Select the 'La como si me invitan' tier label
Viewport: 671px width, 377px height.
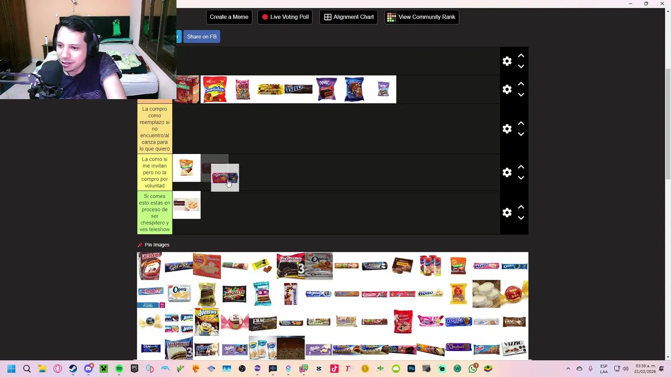coord(155,172)
